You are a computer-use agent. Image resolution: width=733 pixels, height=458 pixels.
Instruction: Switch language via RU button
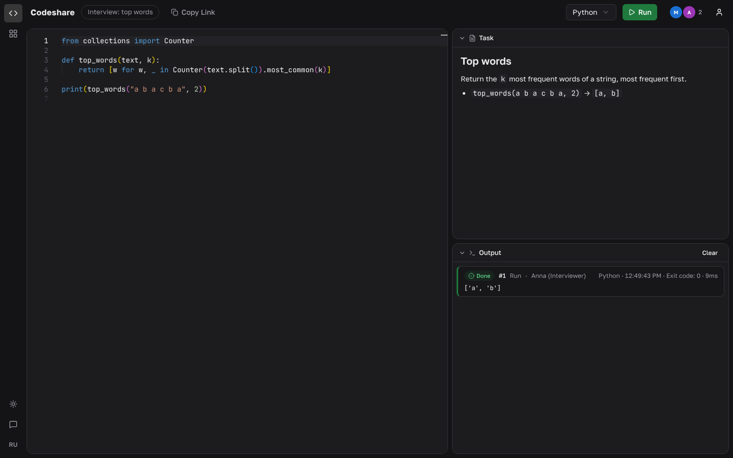pos(13,445)
